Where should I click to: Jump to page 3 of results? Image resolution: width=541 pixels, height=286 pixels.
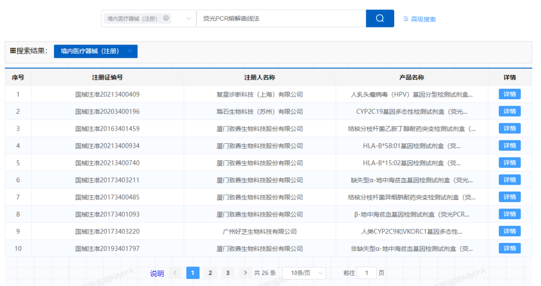[227, 273]
